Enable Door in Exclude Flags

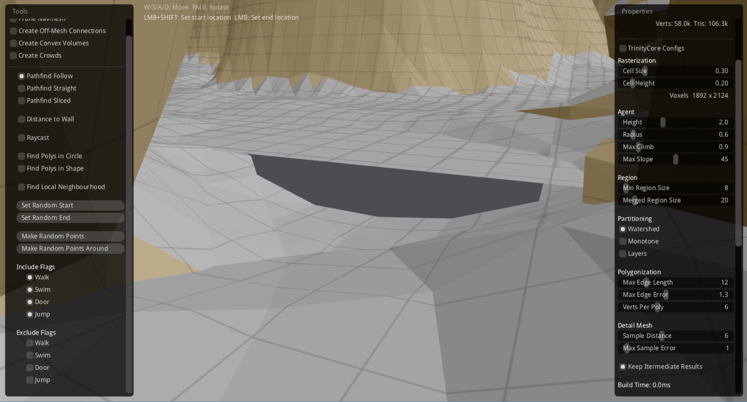pos(38,368)
